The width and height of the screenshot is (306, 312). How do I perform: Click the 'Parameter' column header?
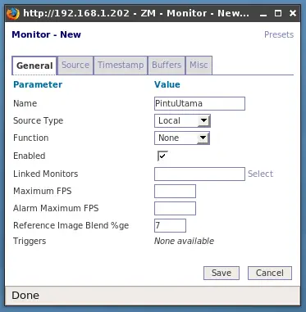tap(38, 84)
